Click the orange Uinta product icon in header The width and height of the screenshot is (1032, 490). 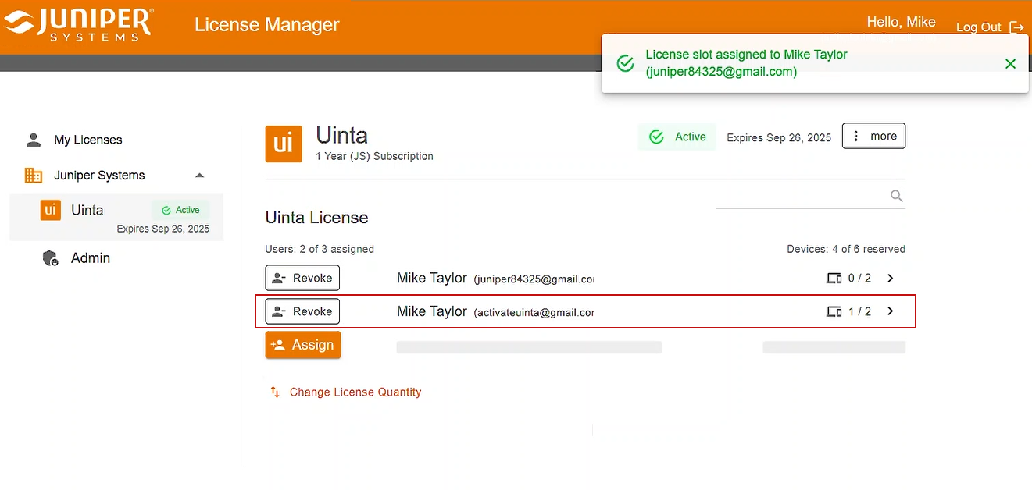(284, 144)
